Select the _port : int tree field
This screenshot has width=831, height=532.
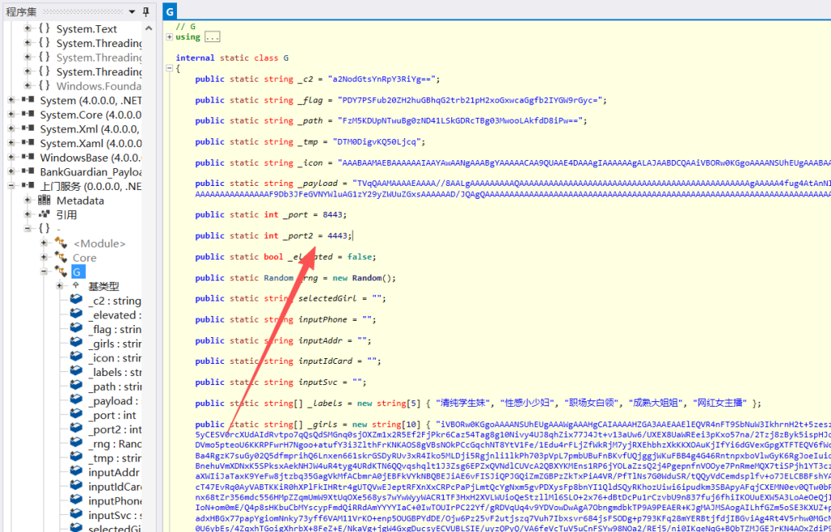[x=112, y=415]
